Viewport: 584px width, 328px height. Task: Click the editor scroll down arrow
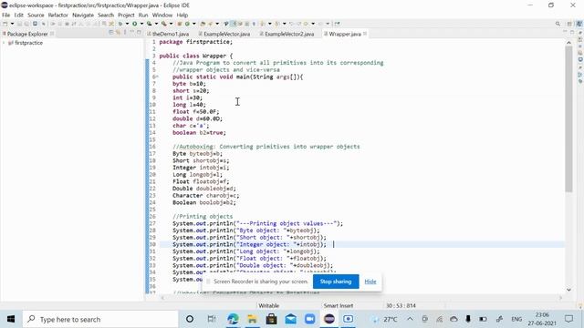click(568, 290)
